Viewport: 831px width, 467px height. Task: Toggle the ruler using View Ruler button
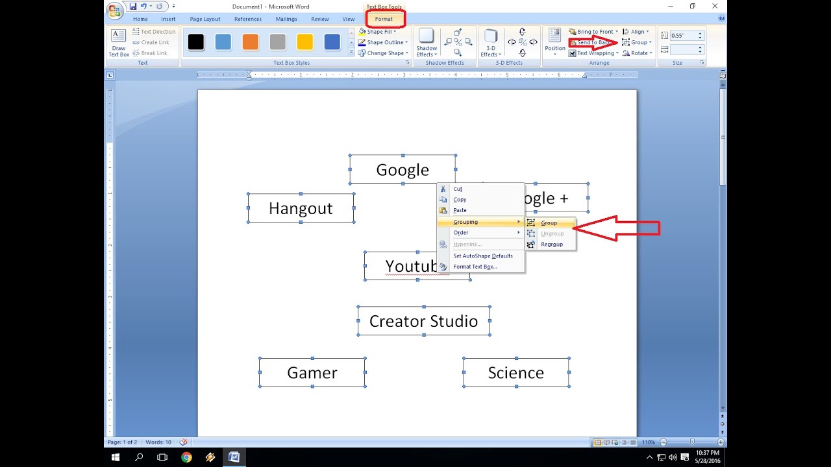(x=723, y=76)
